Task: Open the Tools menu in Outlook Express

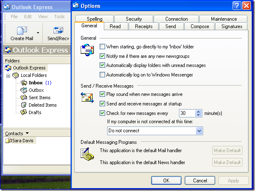Action: coord(59,17)
